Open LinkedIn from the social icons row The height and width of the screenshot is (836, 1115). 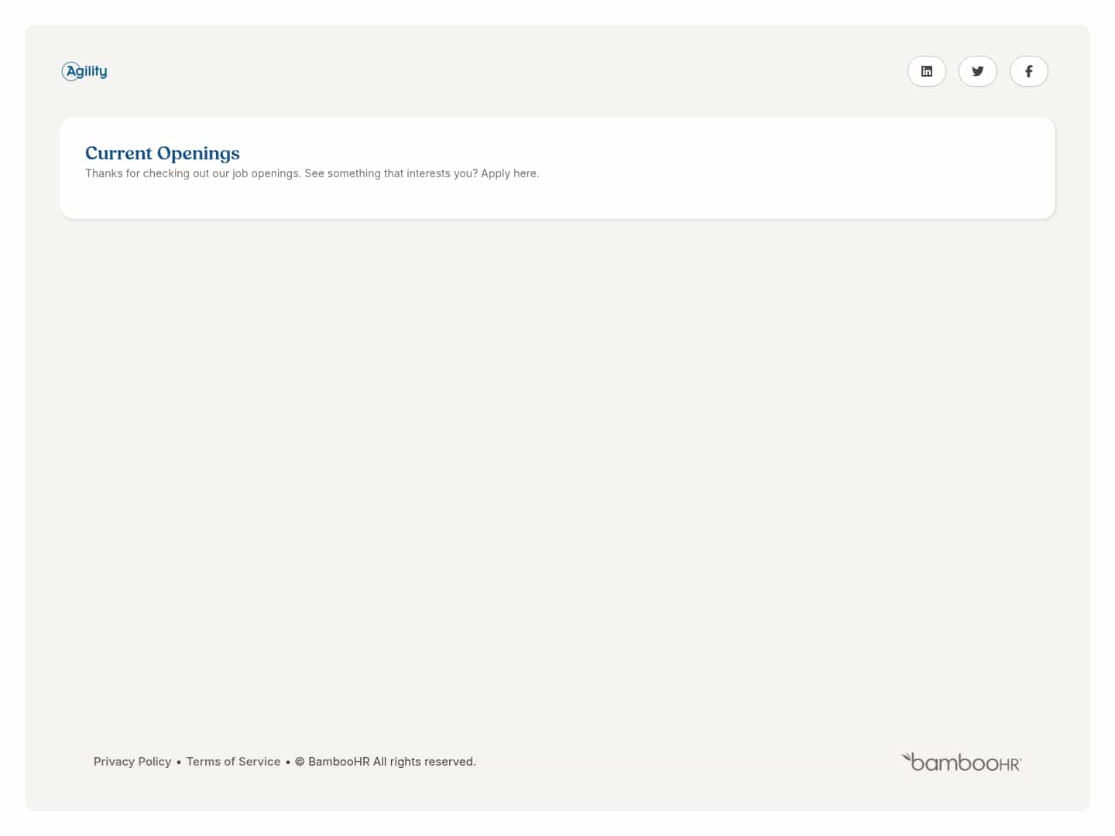click(926, 70)
